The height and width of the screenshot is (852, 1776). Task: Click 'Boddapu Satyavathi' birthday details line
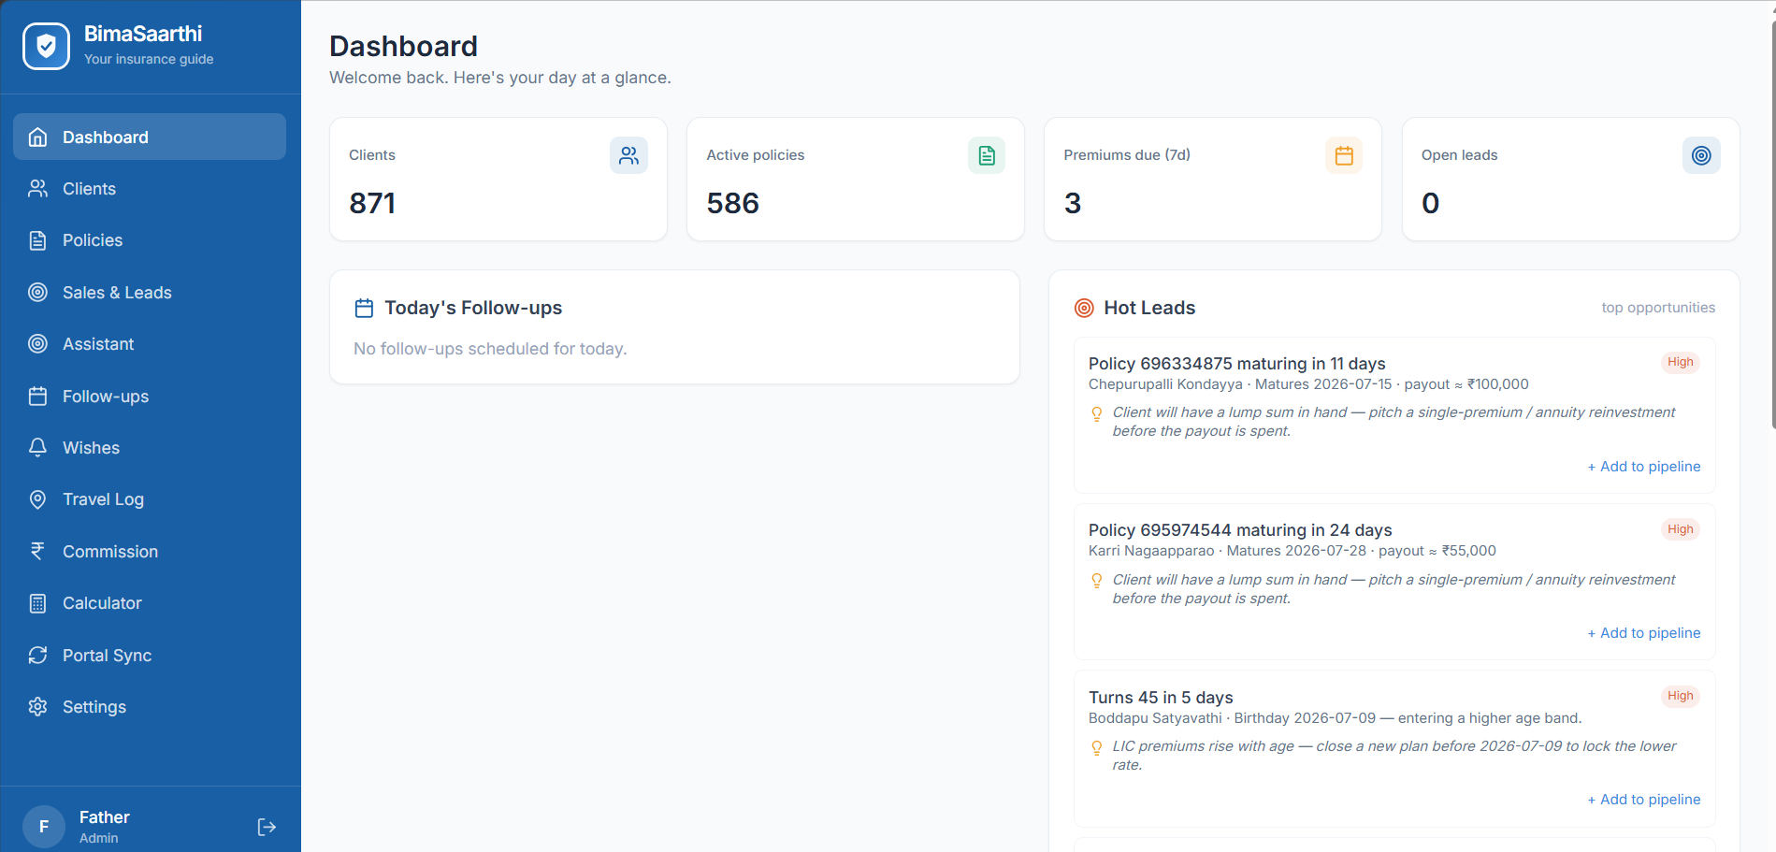[x=1335, y=718]
